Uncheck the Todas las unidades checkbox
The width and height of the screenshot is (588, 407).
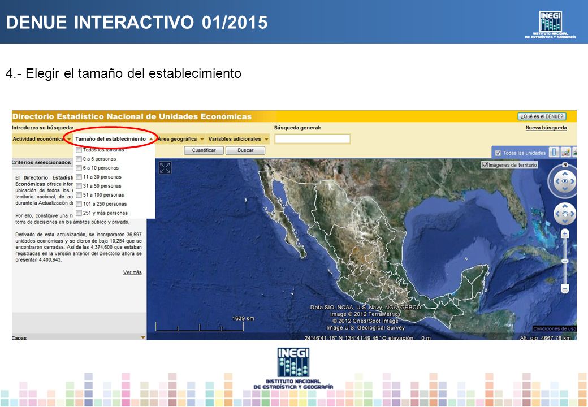point(498,153)
